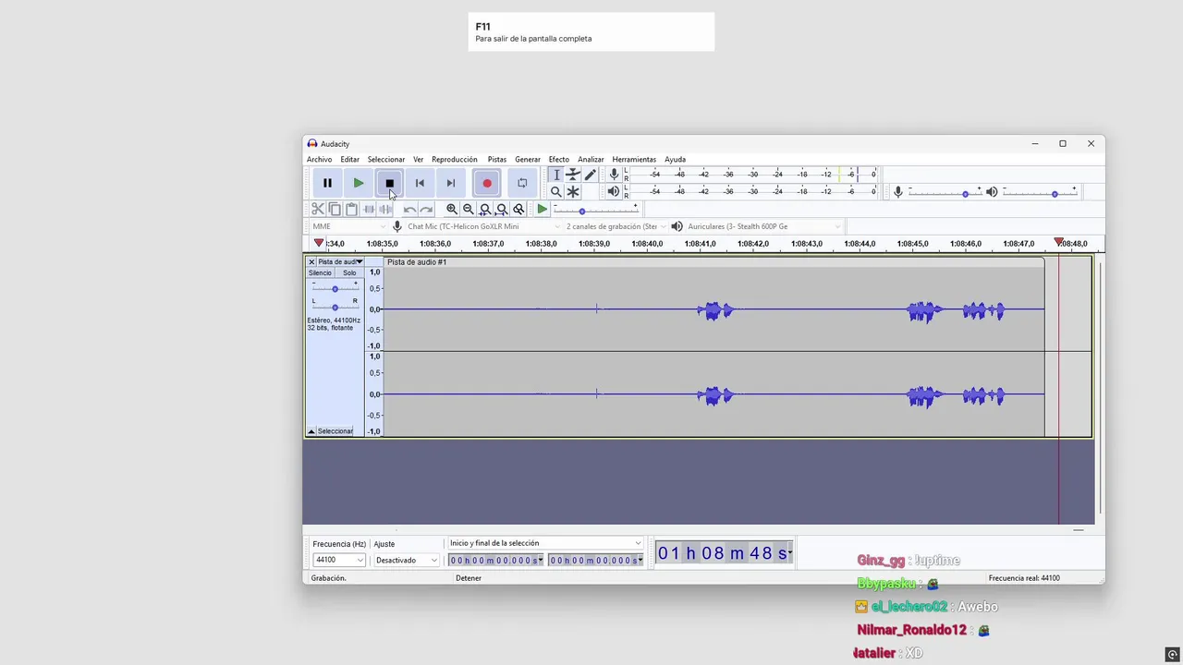Viewport: 1183px width, 665px height.
Task: Pause the recording with the Pause button
Action: pos(327,183)
